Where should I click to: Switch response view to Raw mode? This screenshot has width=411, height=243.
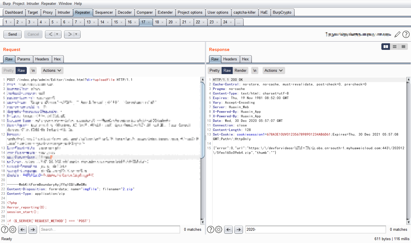(227, 71)
